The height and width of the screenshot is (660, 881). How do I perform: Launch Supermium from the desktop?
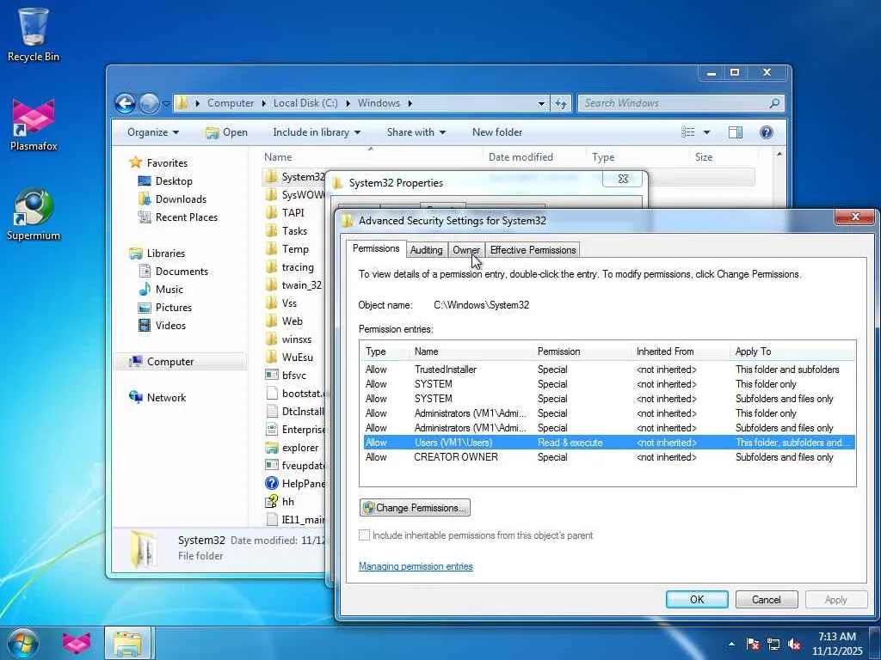(34, 214)
